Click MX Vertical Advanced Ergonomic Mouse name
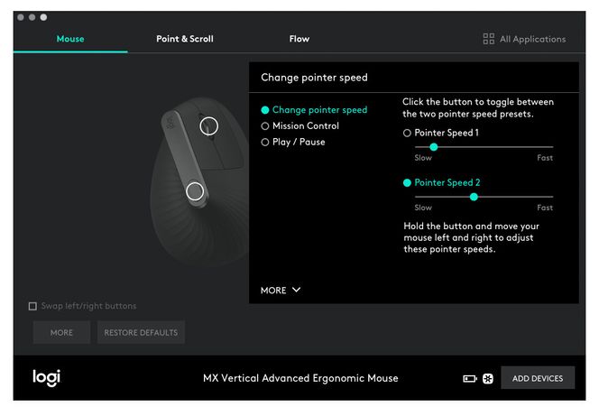 pyautogui.click(x=300, y=378)
